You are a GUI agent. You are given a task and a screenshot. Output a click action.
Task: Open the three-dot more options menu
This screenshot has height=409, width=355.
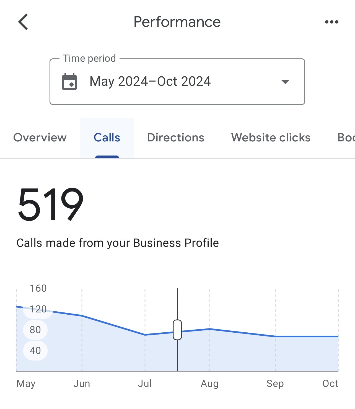[331, 22]
